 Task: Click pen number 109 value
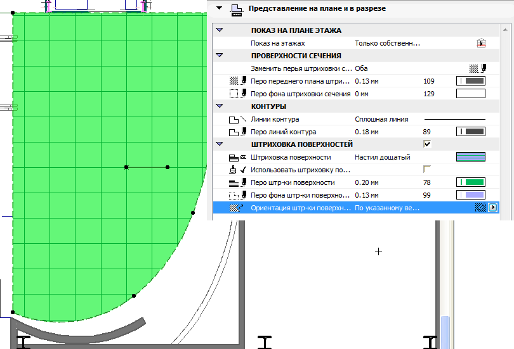tap(429, 81)
